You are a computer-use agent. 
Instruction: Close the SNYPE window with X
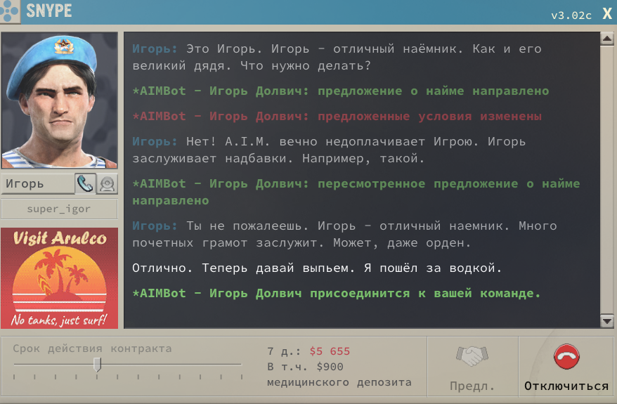(606, 13)
